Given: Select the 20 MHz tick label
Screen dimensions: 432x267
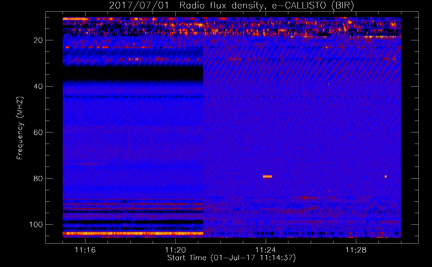Looking at the screenshot, I should (x=38, y=40).
